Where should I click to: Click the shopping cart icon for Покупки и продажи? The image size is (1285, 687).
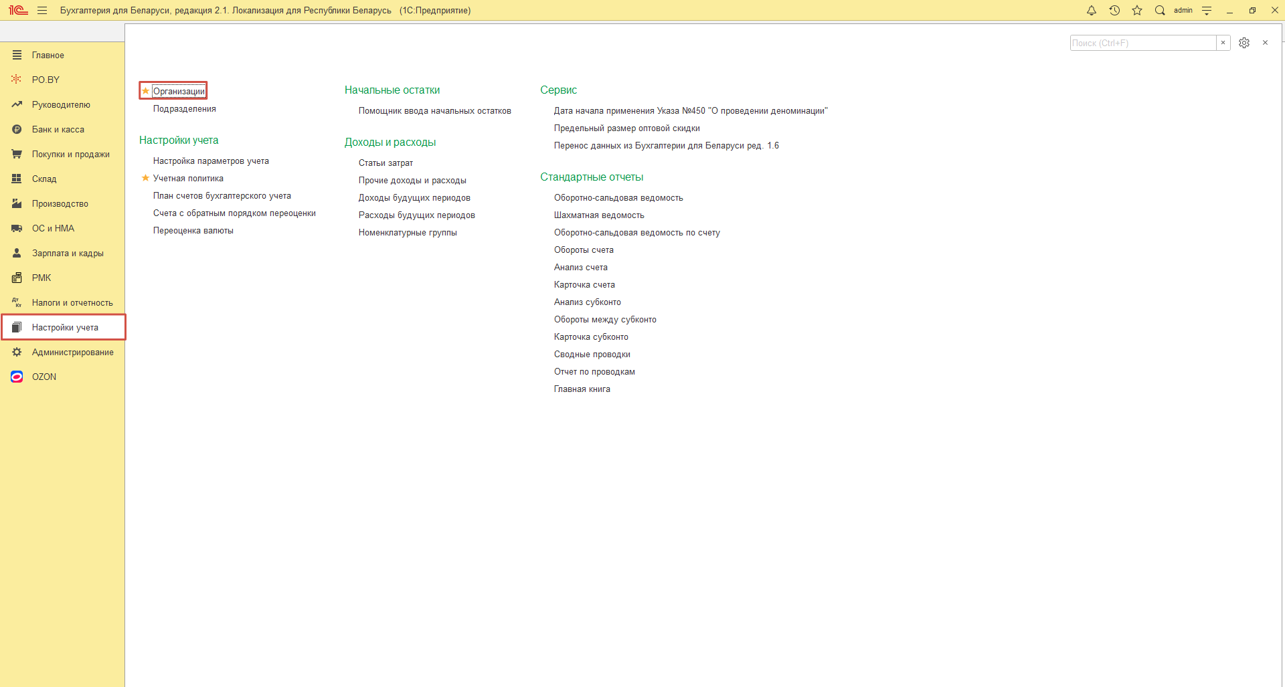[17, 154]
